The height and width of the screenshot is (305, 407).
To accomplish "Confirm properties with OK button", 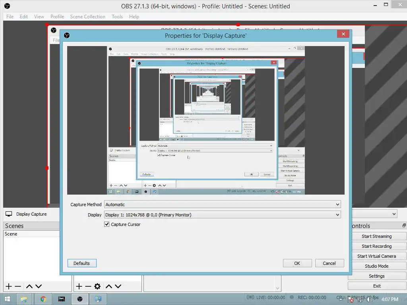I will coord(297,263).
